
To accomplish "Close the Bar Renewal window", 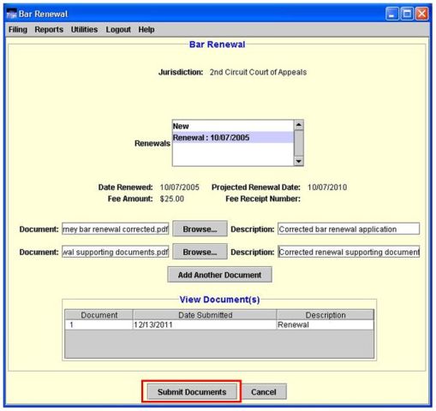I will click(421, 14).
